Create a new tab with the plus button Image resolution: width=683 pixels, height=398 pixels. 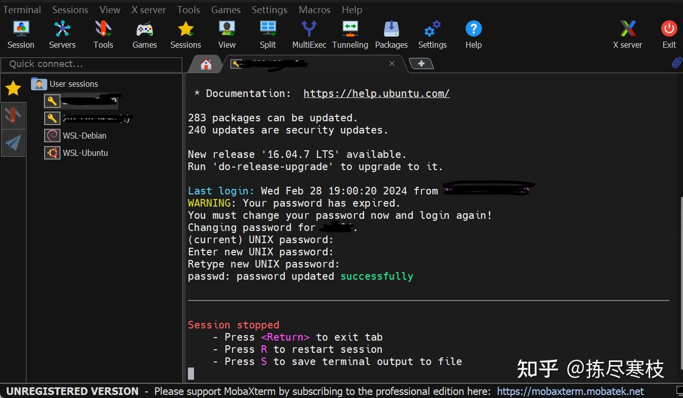[x=421, y=63]
